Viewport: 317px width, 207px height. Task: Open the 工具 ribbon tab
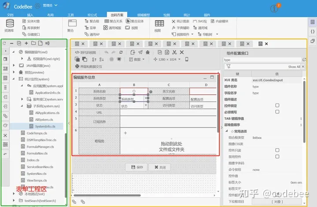(70, 15)
